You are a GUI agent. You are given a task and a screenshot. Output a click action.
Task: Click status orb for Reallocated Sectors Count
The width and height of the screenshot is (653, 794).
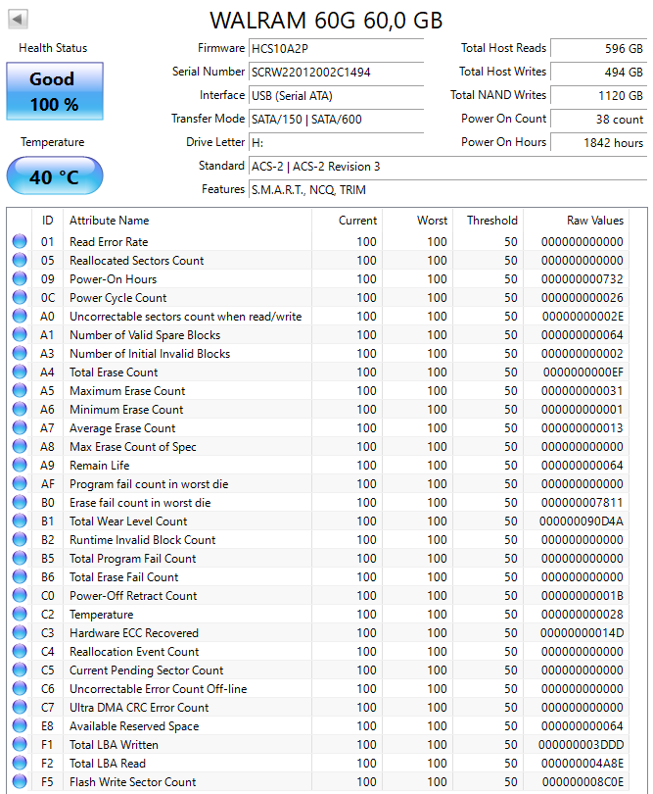[20, 261]
